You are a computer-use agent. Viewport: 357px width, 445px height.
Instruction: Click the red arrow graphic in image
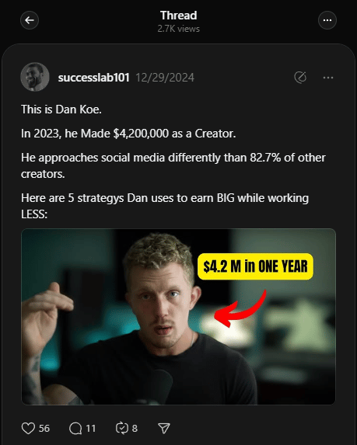point(240,308)
